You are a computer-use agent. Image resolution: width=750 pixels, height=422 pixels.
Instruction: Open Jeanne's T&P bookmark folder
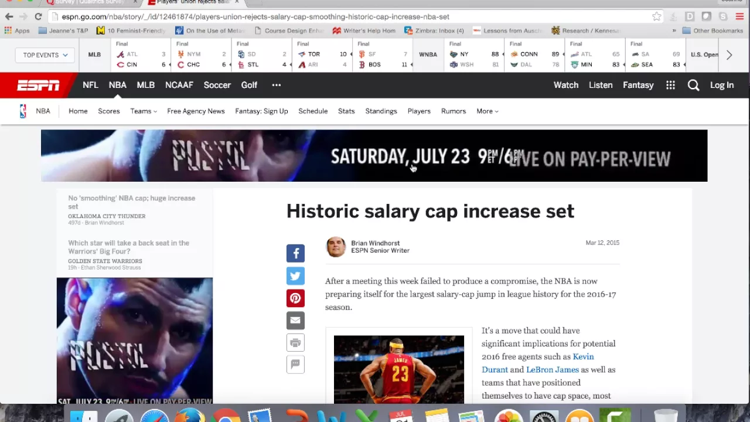[63, 30]
